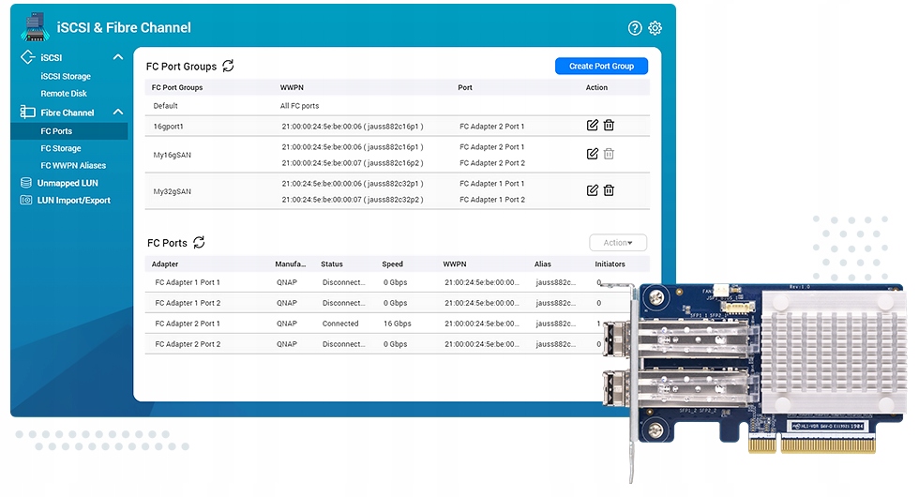Delete the My32gSAN port group

coord(609,190)
